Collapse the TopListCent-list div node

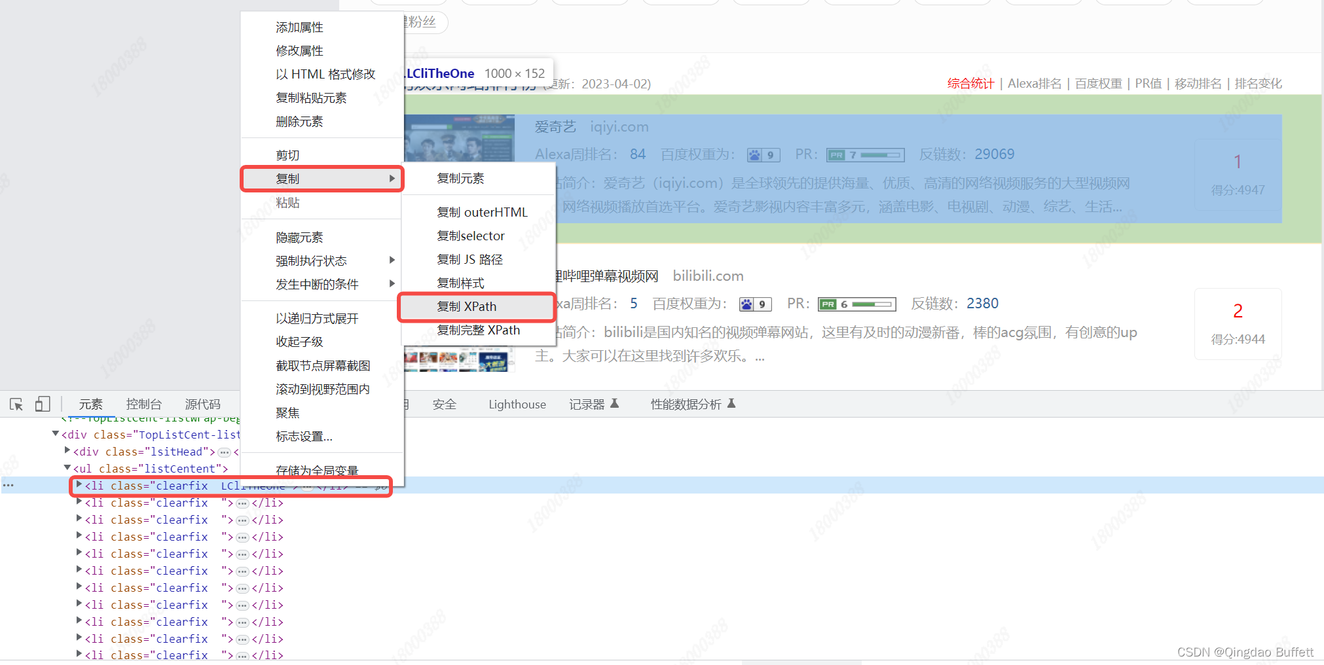[56, 434]
